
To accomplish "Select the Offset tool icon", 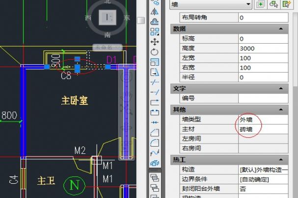I will (155, 22).
